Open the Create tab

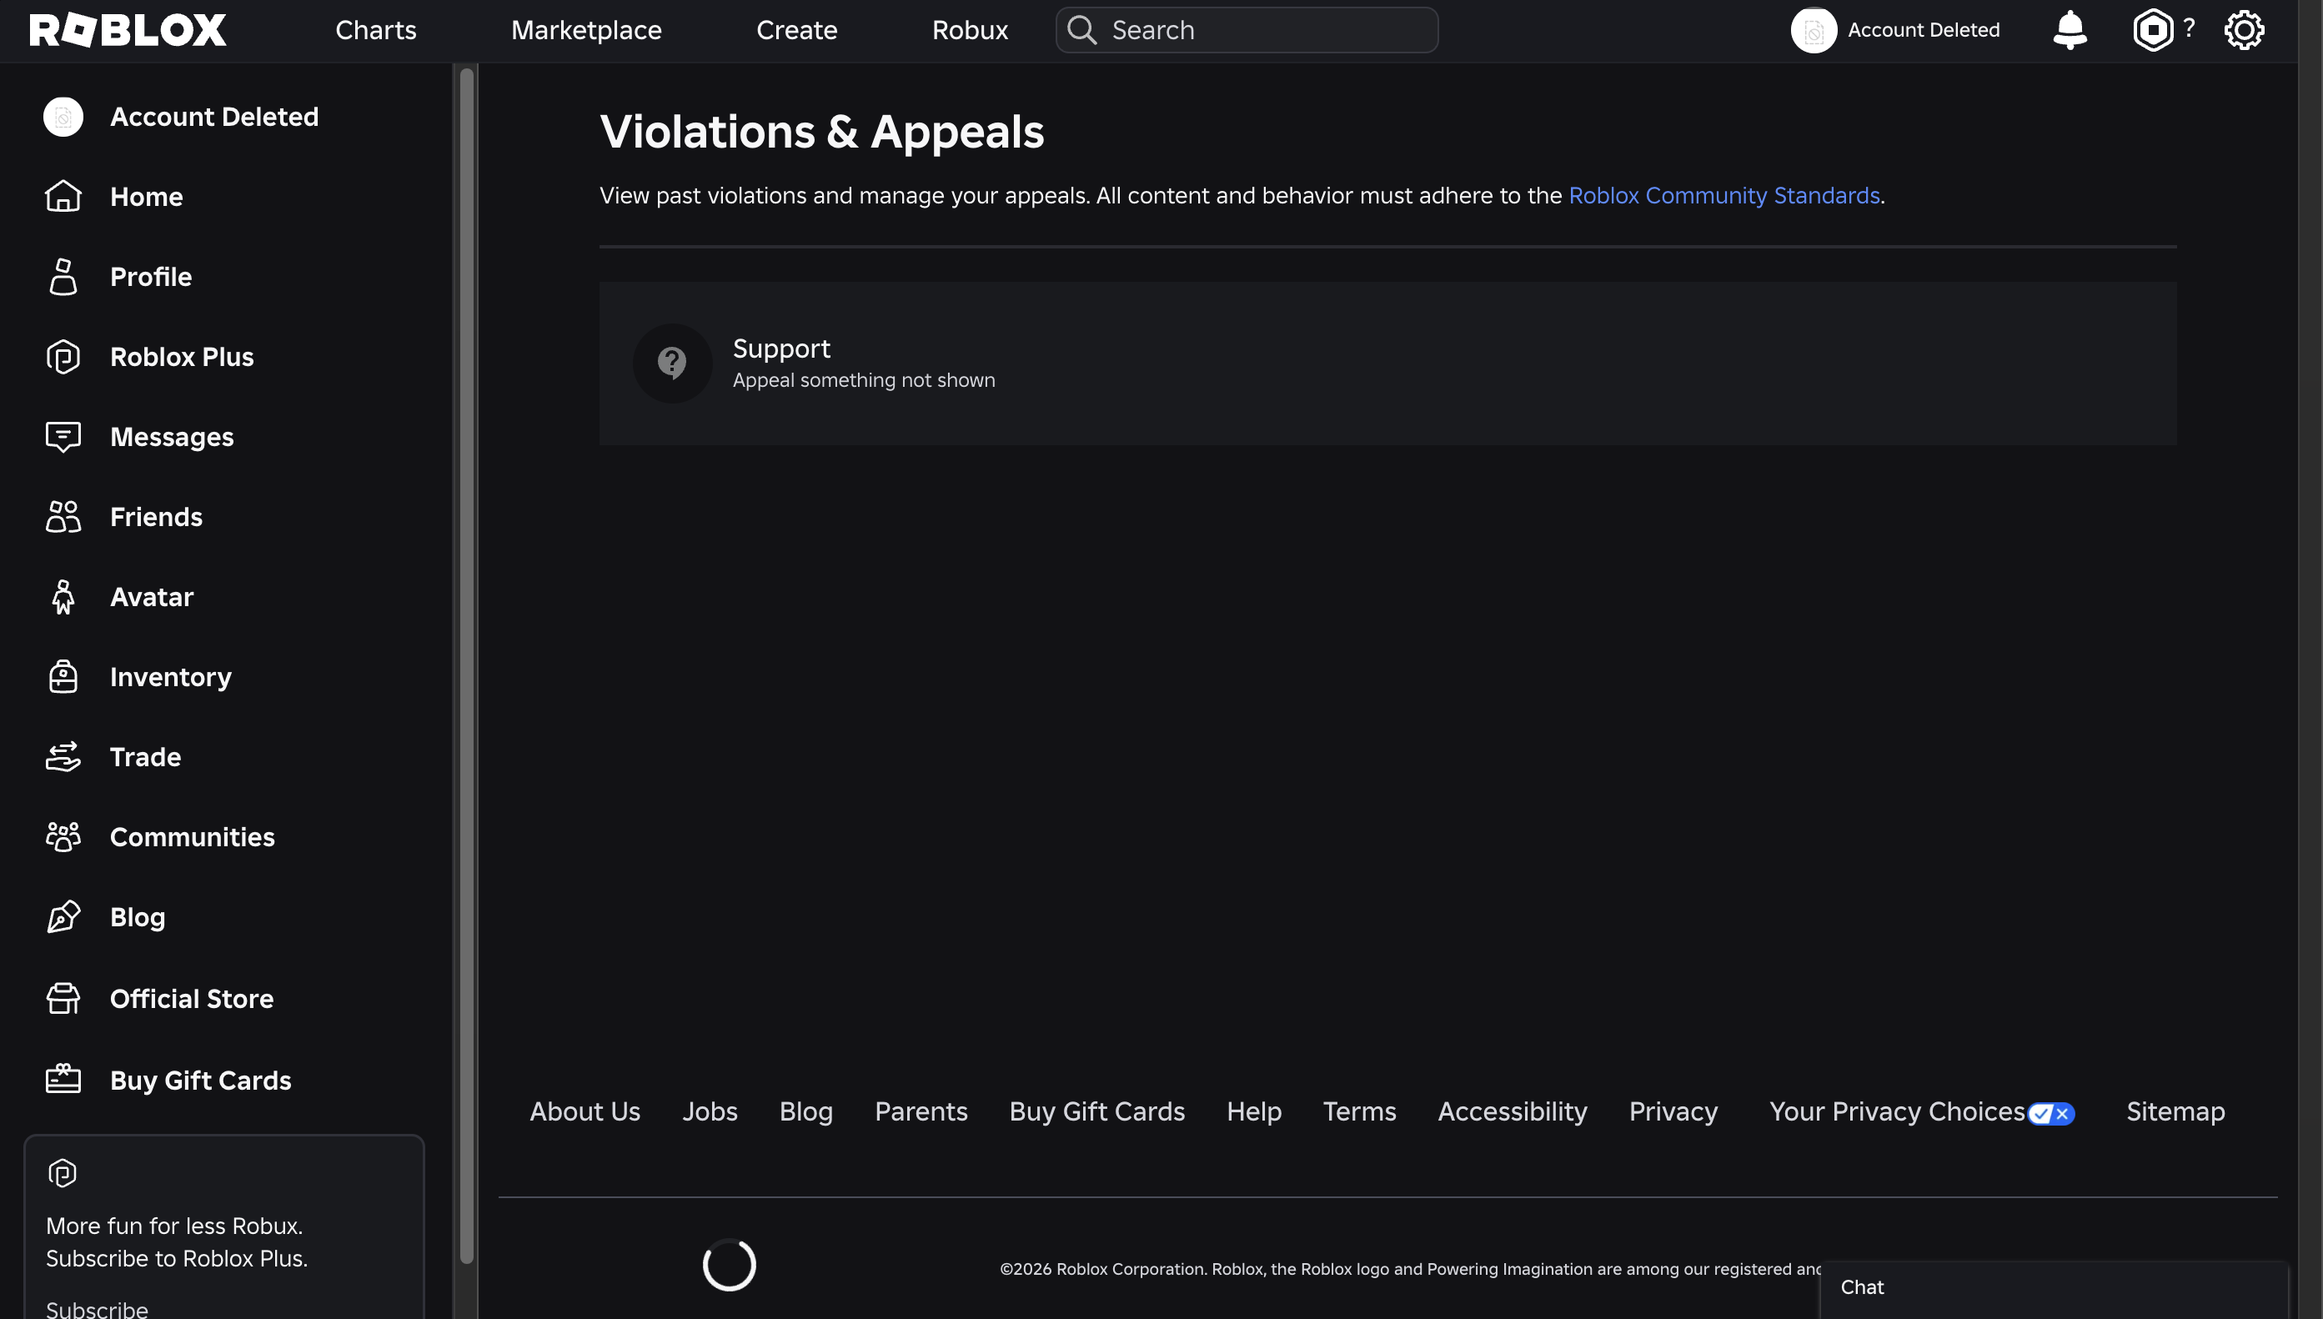(x=797, y=30)
